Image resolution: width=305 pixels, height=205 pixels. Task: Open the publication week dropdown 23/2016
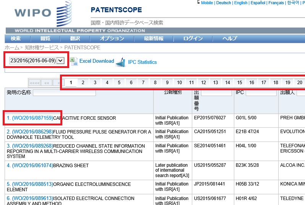pyautogui.click(x=37, y=60)
